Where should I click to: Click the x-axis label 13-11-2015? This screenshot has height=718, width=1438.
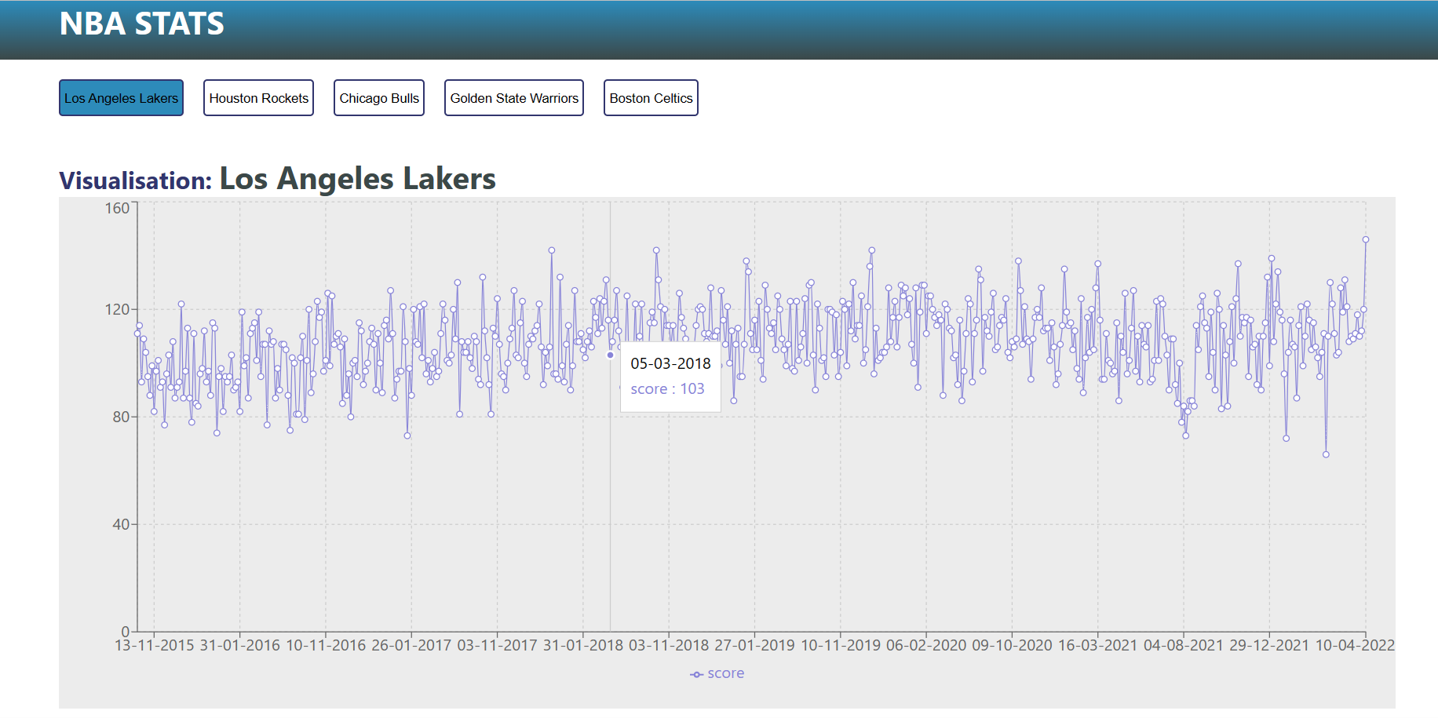pyautogui.click(x=154, y=646)
